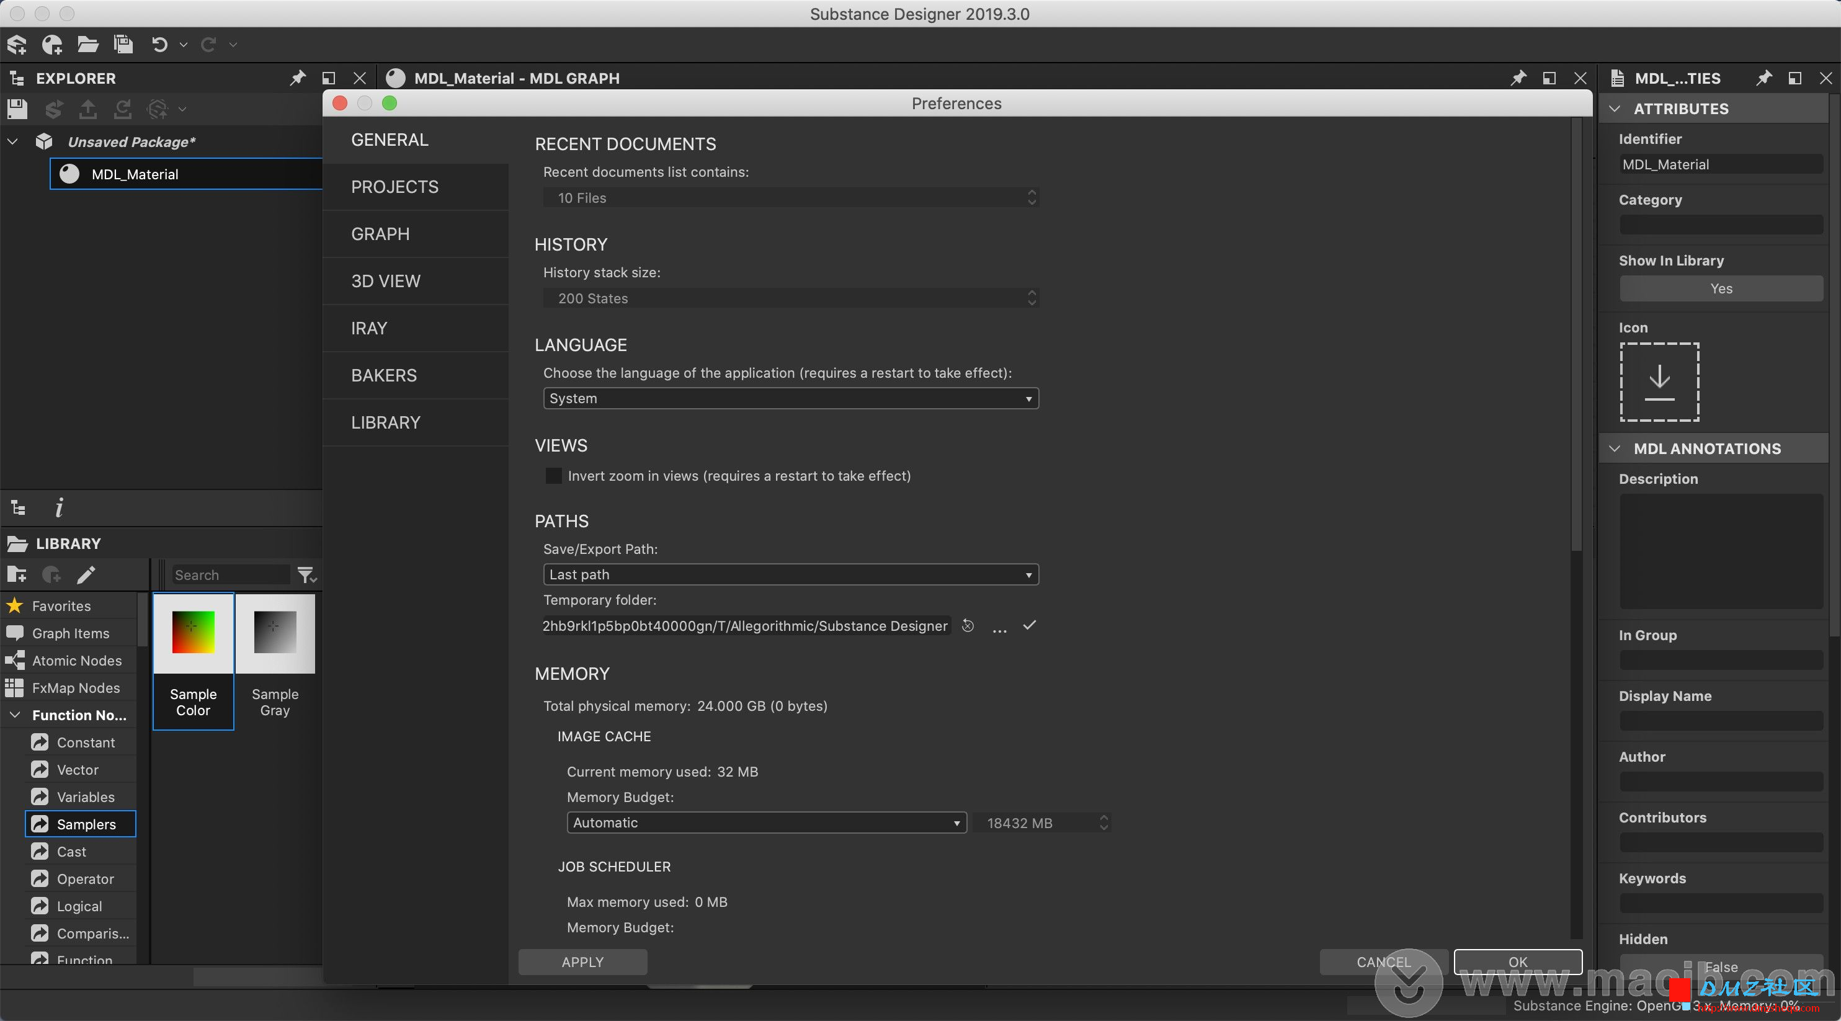The width and height of the screenshot is (1841, 1021).
Task: Click the Explorer export upload icon
Action: (88, 109)
